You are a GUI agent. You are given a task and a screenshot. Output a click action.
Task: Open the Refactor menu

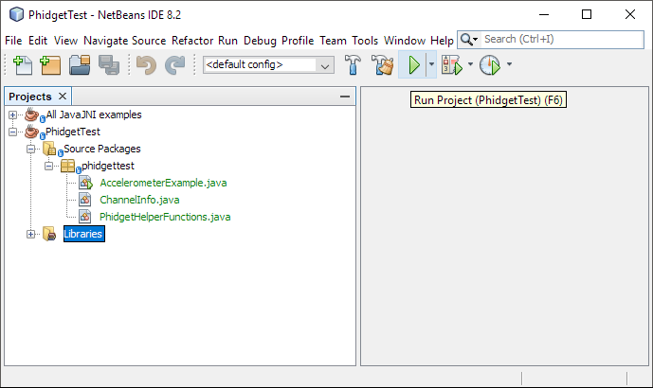tap(192, 41)
